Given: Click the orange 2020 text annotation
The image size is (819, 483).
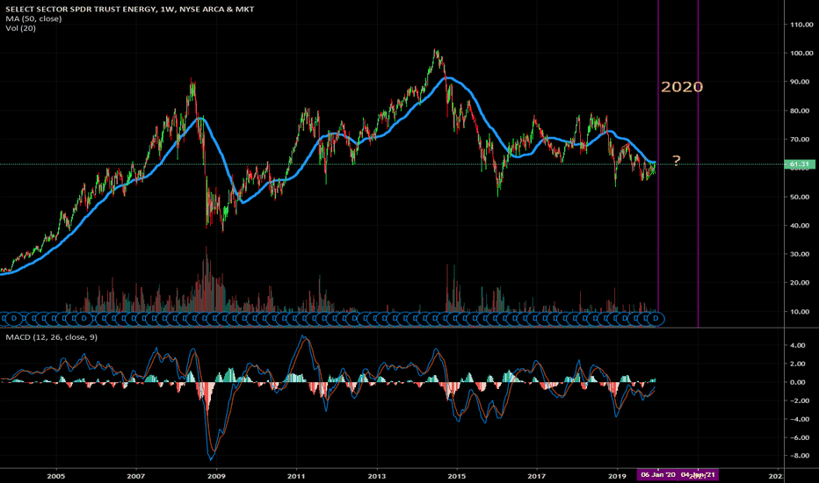Looking at the screenshot, I should [x=682, y=87].
